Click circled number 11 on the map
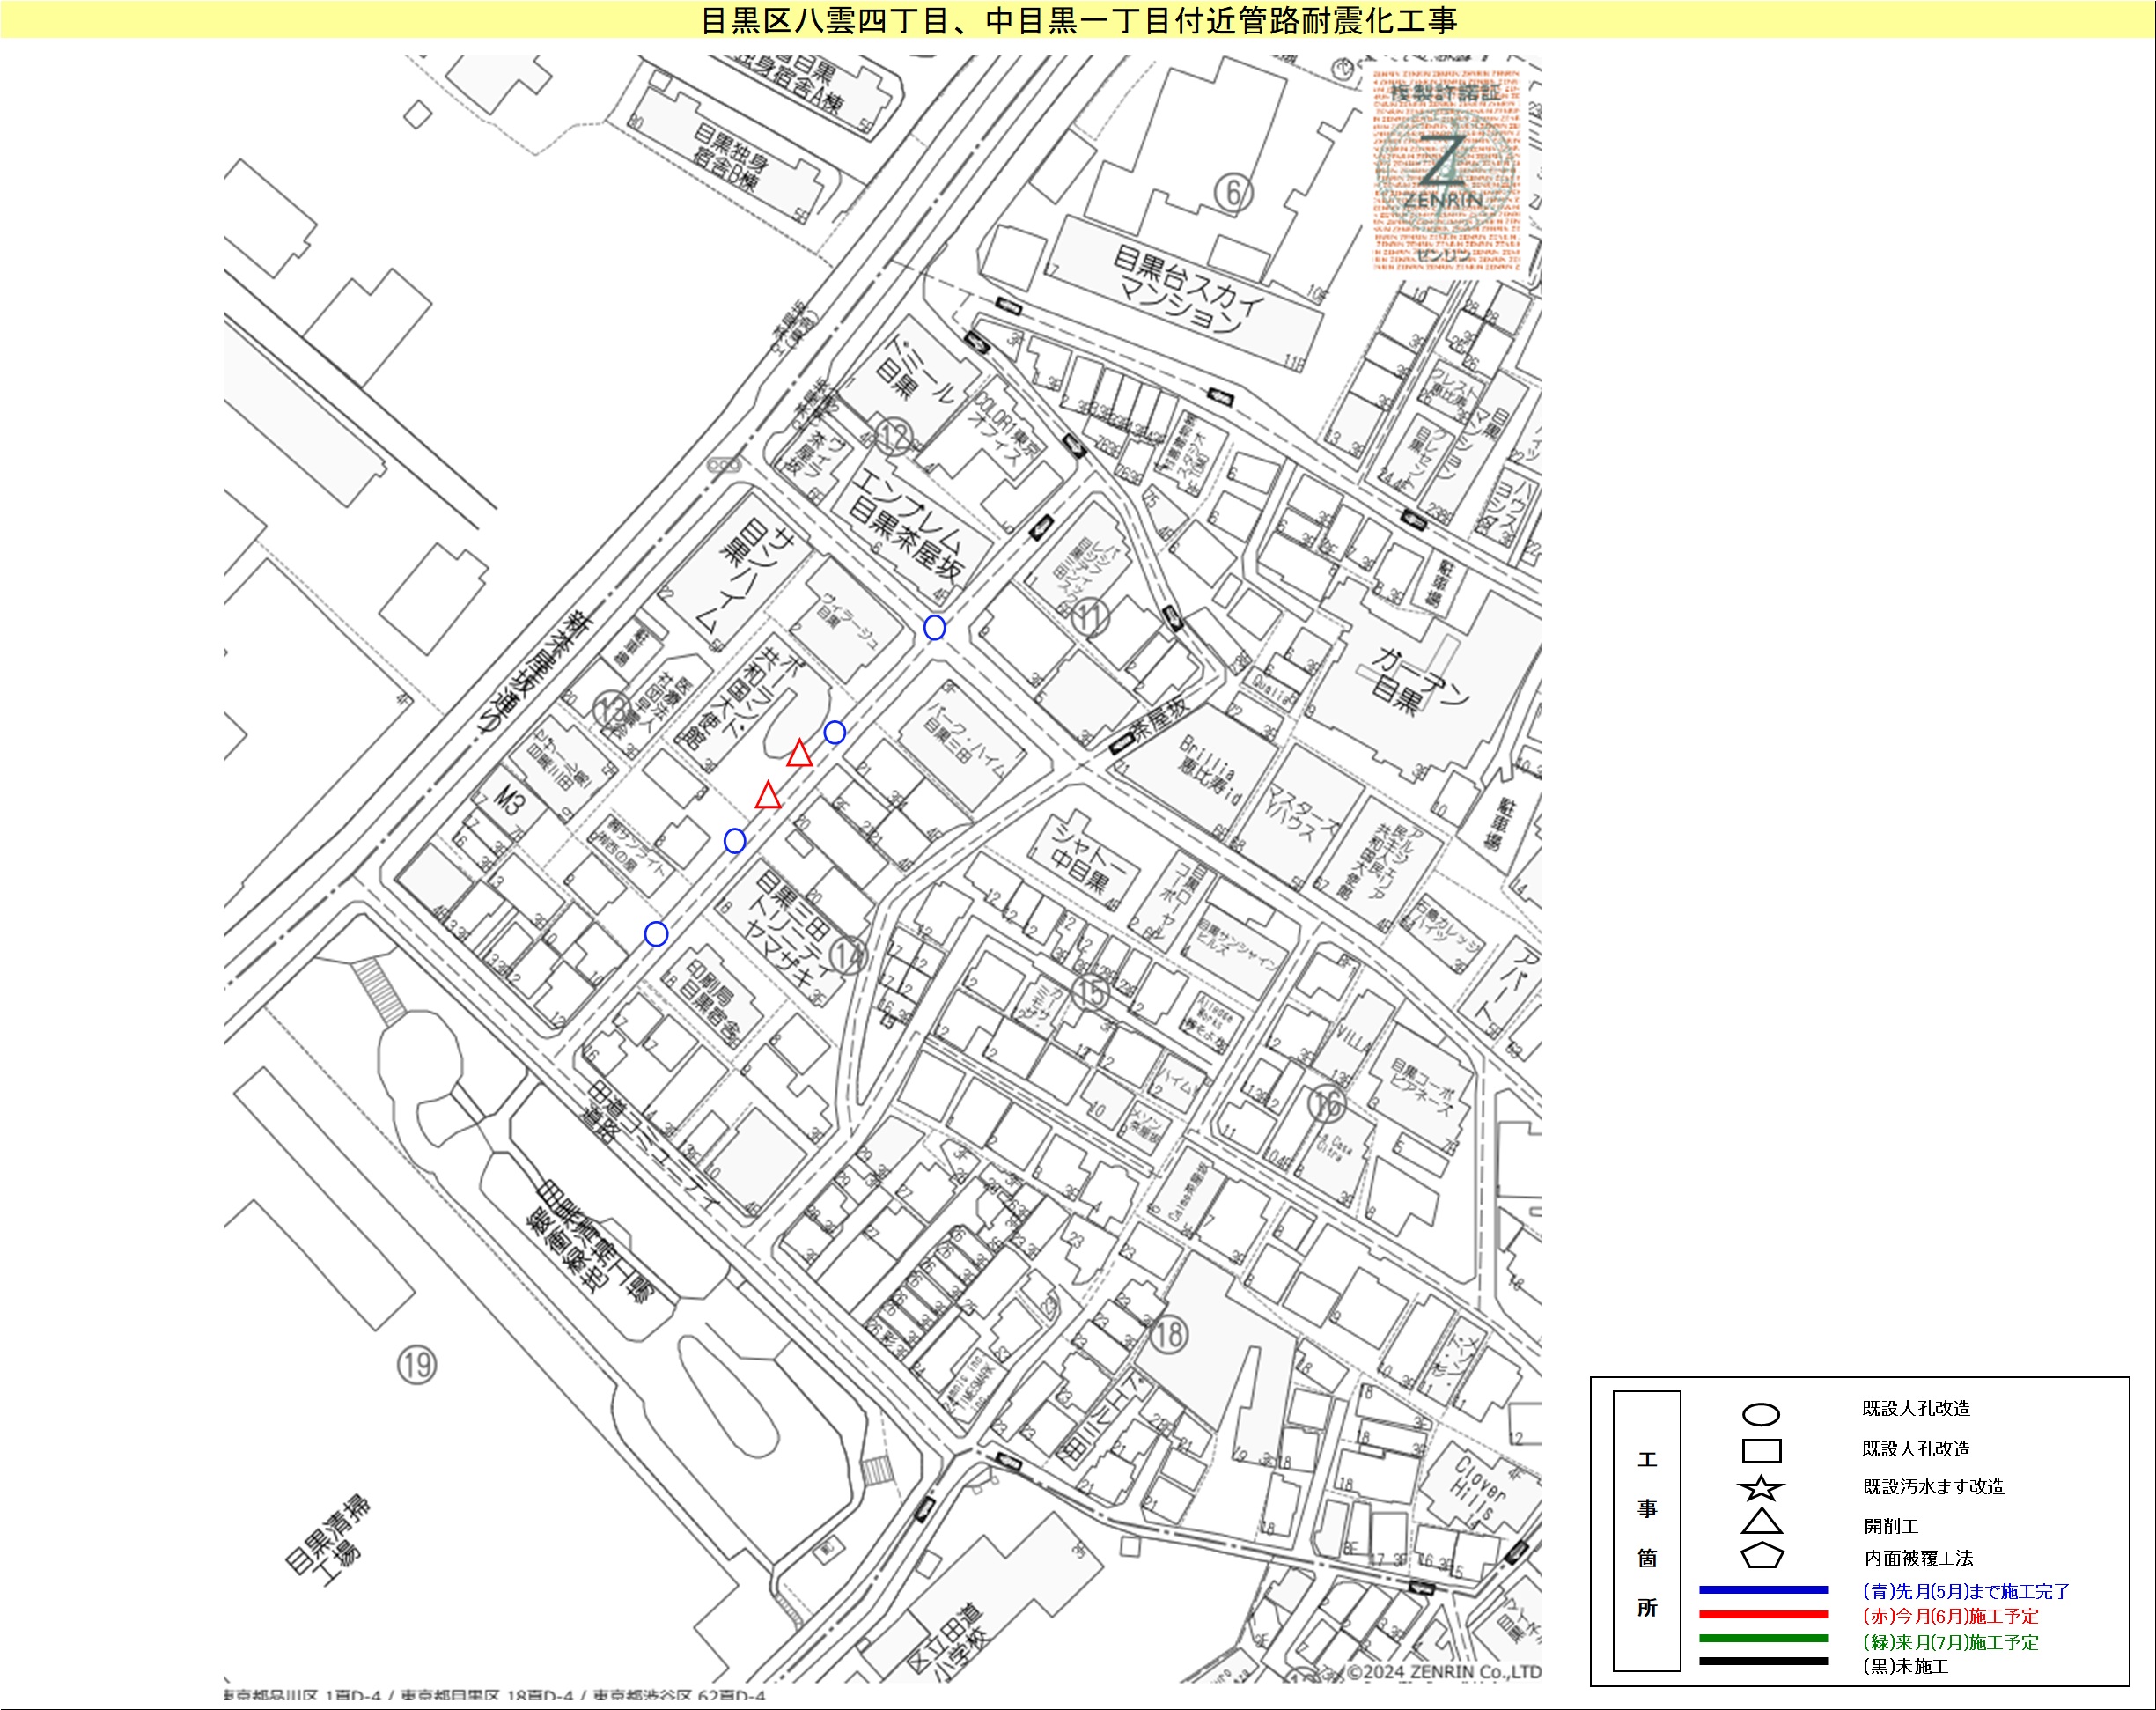 click(x=1090, y=617)
